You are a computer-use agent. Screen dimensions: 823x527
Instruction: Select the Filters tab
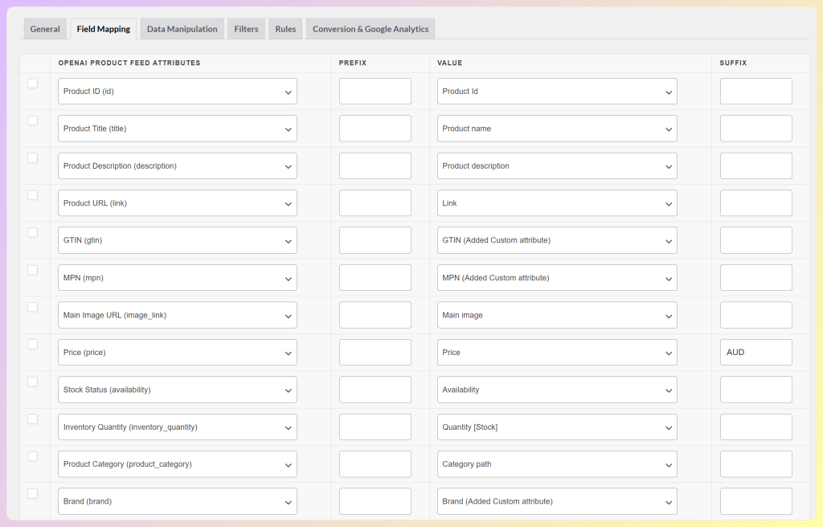click(245, 28)
